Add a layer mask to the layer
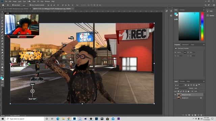The image size is (216, 121). click(x=189, y=115)
